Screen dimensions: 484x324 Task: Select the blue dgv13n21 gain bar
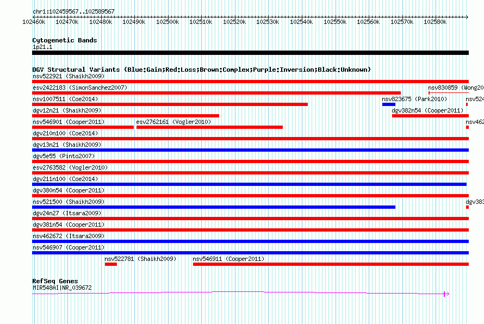[250, 150]
